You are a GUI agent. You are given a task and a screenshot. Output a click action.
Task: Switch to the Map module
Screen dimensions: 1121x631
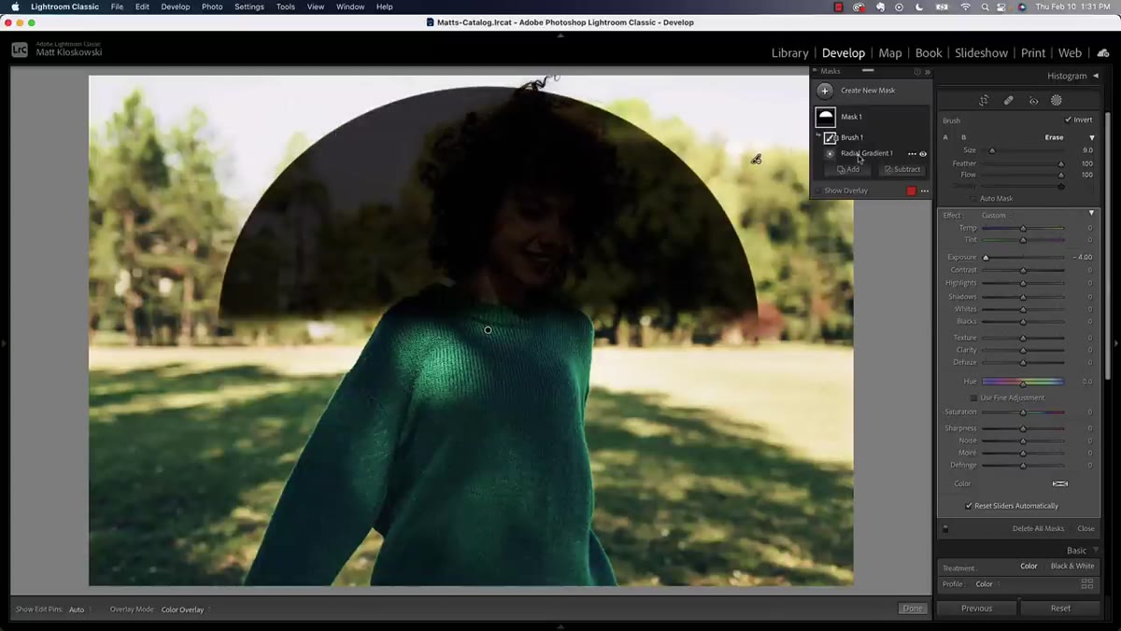(x=890, y=53)
